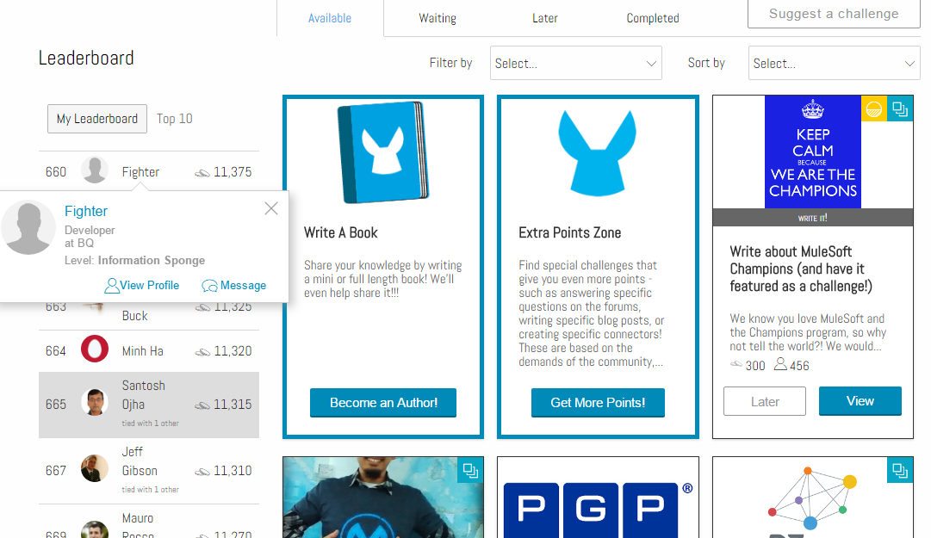Click the View button on the Champions card
Screen dimensions: 931x538
(860, 401)
